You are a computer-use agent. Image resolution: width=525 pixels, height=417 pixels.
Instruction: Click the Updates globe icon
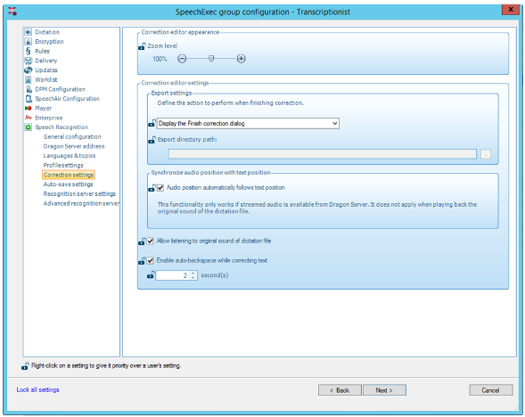(29, 70)
